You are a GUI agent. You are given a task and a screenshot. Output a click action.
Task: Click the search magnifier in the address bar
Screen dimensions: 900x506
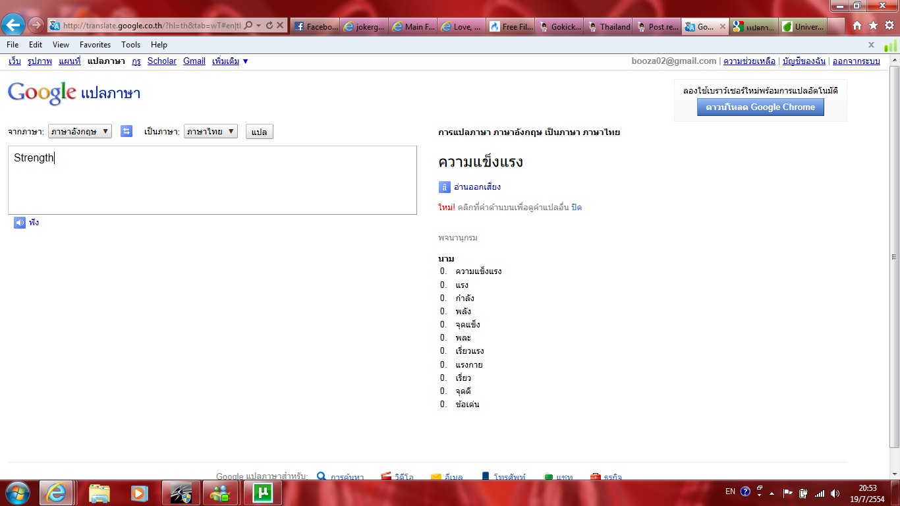248,26
